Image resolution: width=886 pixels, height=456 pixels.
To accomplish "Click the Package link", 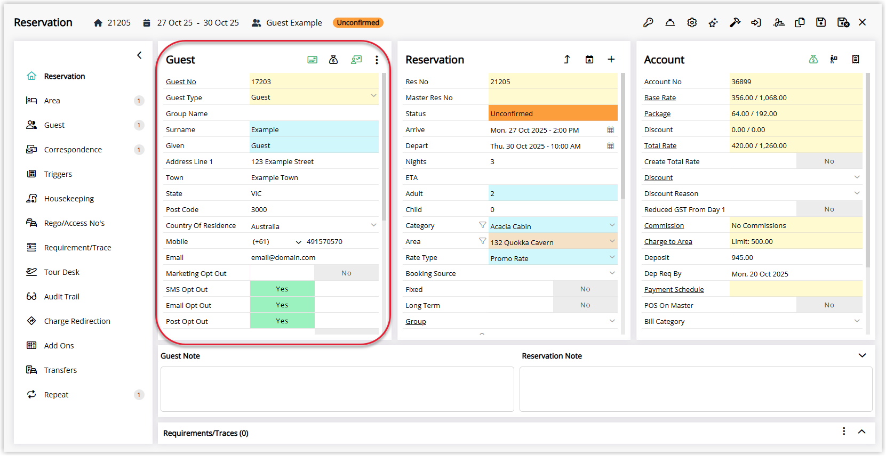I will click(657, 113).
